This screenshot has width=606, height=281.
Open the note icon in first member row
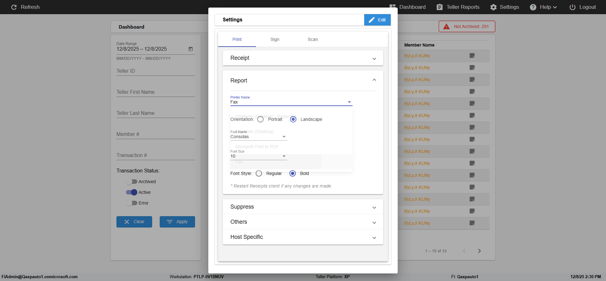pos(472,56)
